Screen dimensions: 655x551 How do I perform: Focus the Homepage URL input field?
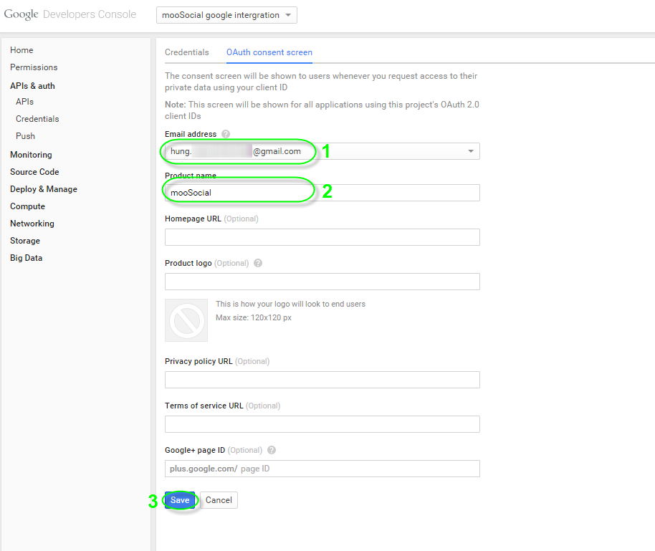click(x=322, y=237)
